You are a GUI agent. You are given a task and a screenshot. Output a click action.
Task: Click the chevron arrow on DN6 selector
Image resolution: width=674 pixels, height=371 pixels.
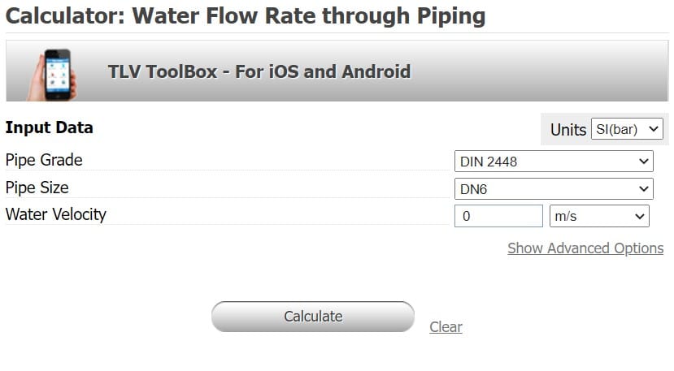point(643,189)
